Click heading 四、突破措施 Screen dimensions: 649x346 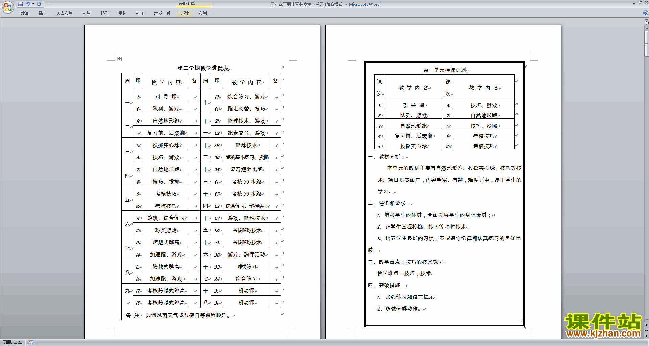[387, 285]
